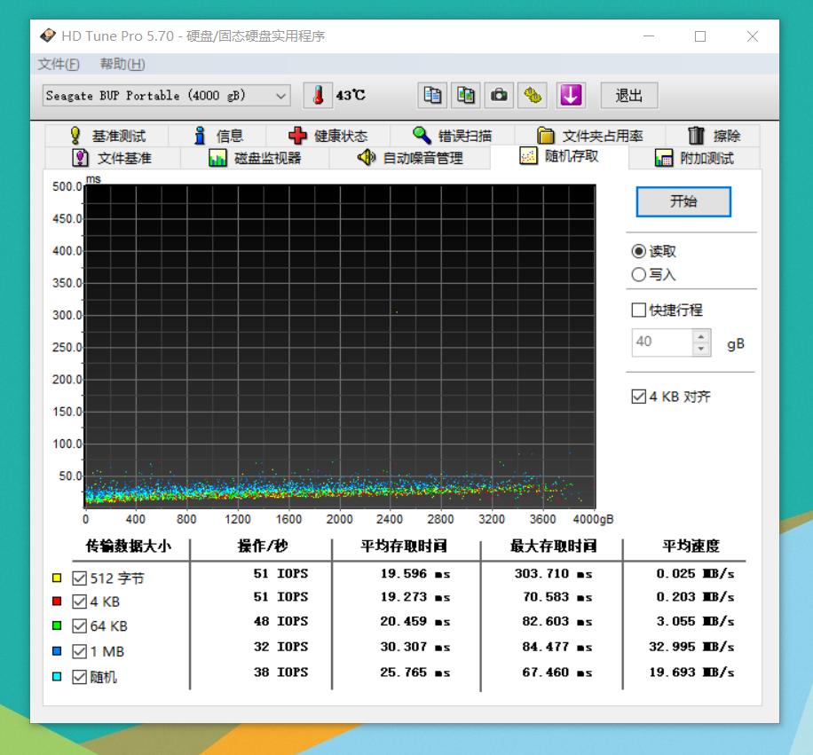
Task: Click the 19.273 ms average access time
Action: [414, 597]
